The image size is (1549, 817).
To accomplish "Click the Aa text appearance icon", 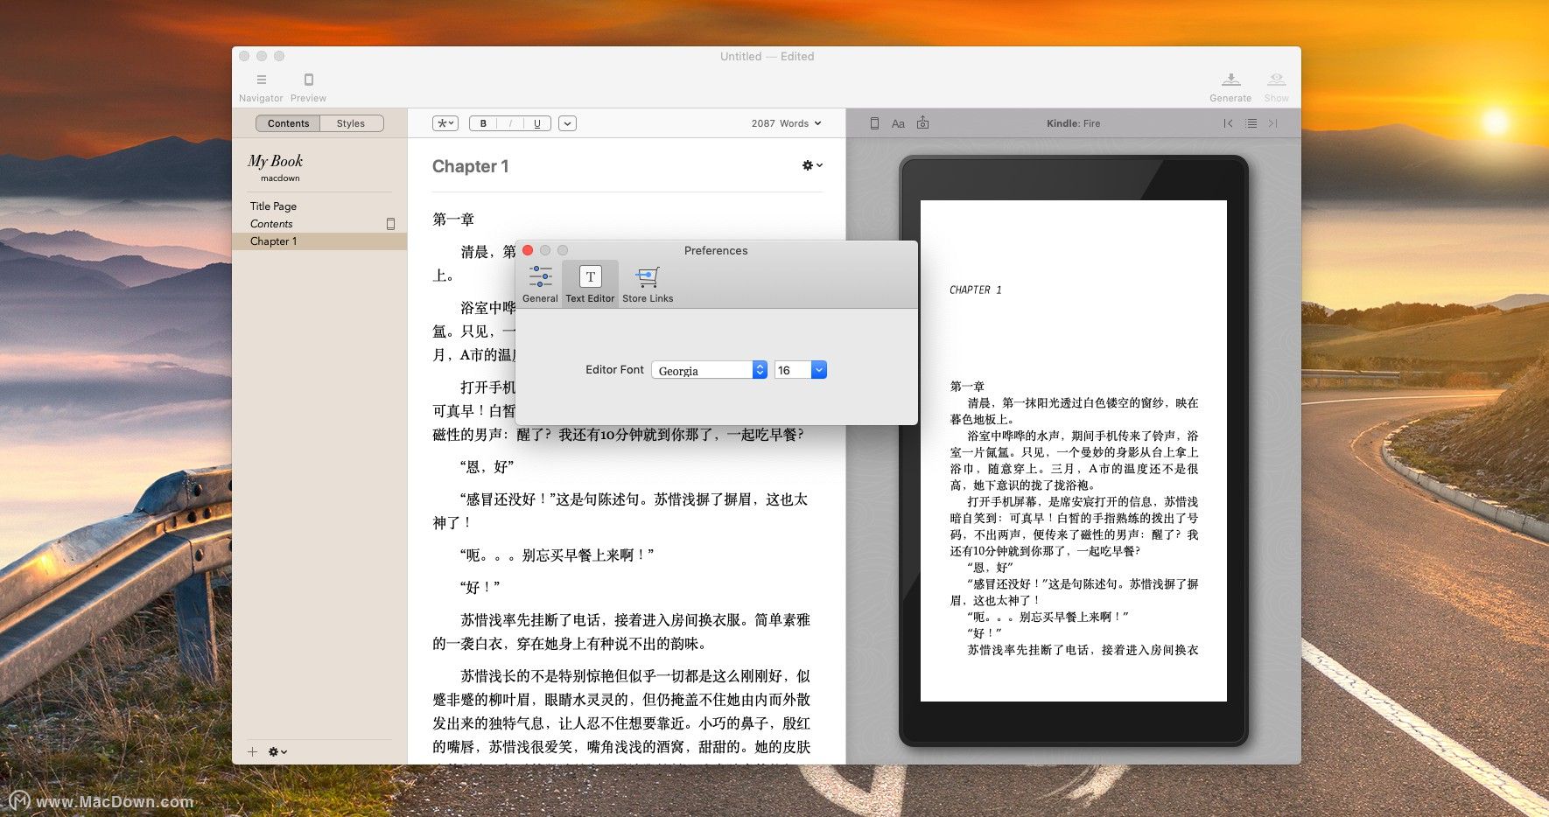I will (x=898, y=122).
